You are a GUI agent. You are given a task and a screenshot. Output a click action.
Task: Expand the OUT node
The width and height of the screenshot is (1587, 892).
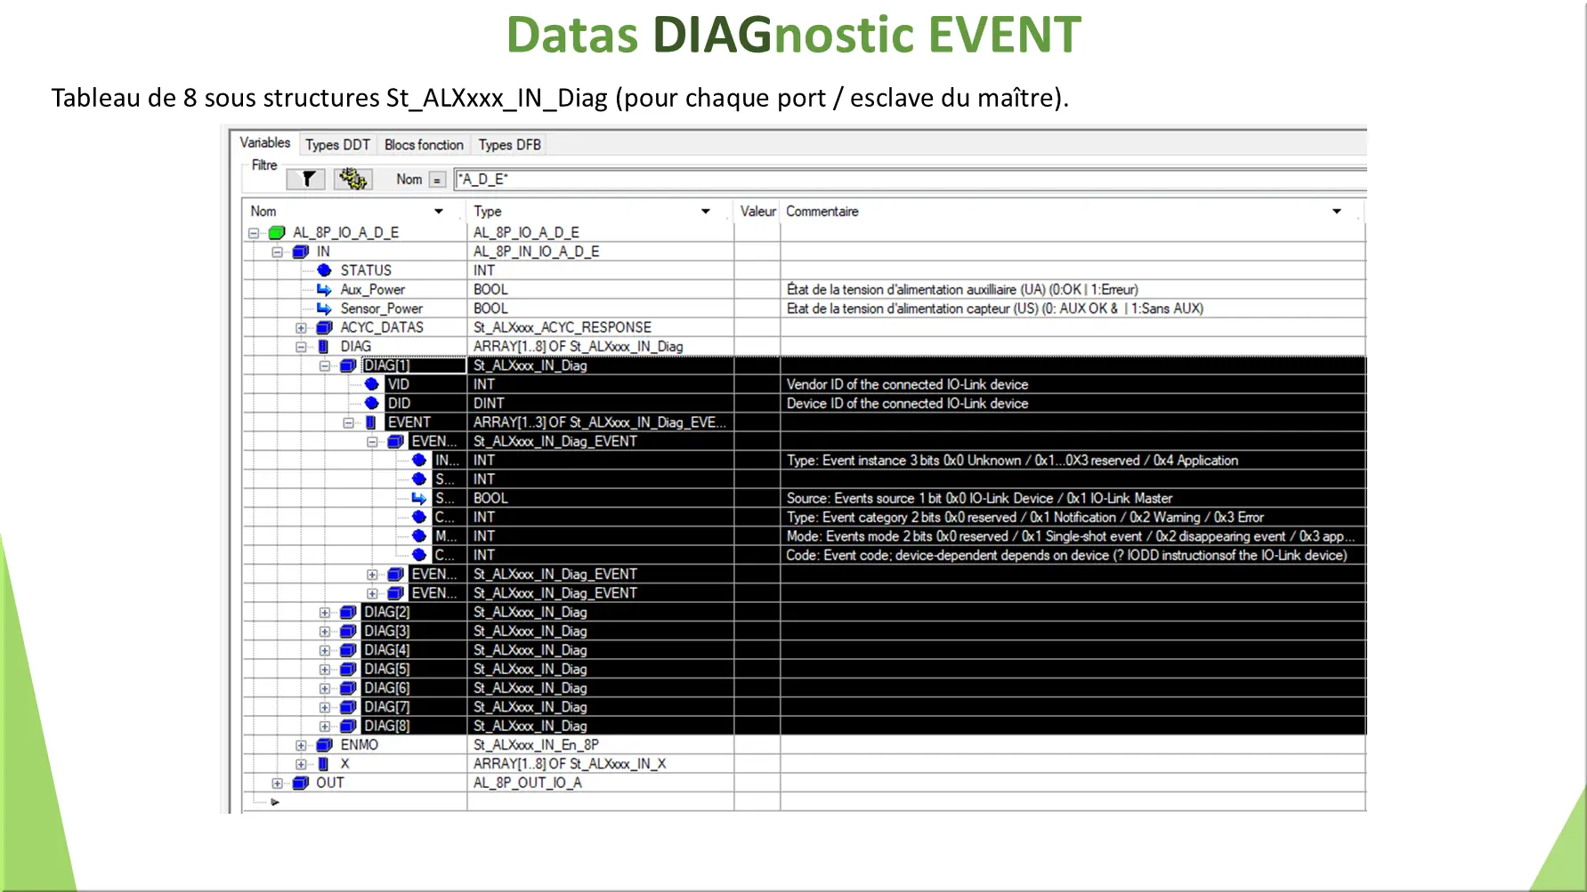tap(278, 784)
